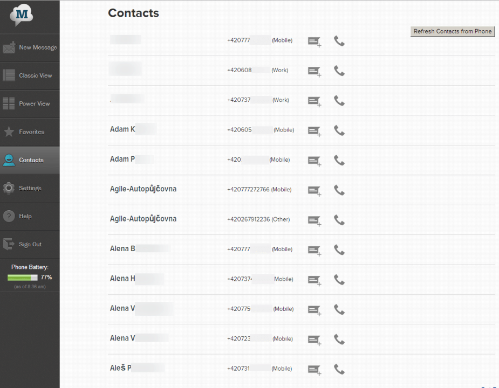Open New Message in sidebar
The image size is (499, 388).
[x=30, y=47]
